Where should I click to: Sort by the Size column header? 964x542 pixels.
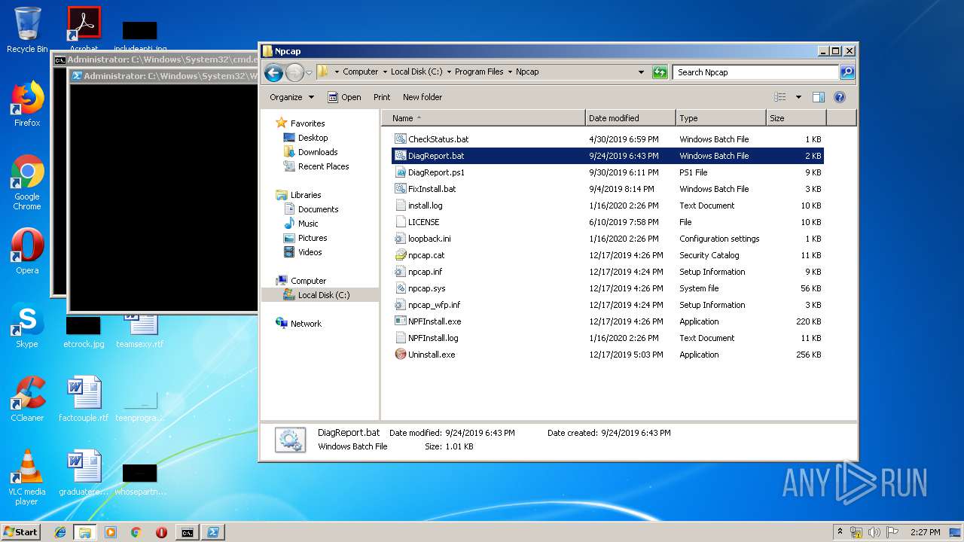(796, 118)
